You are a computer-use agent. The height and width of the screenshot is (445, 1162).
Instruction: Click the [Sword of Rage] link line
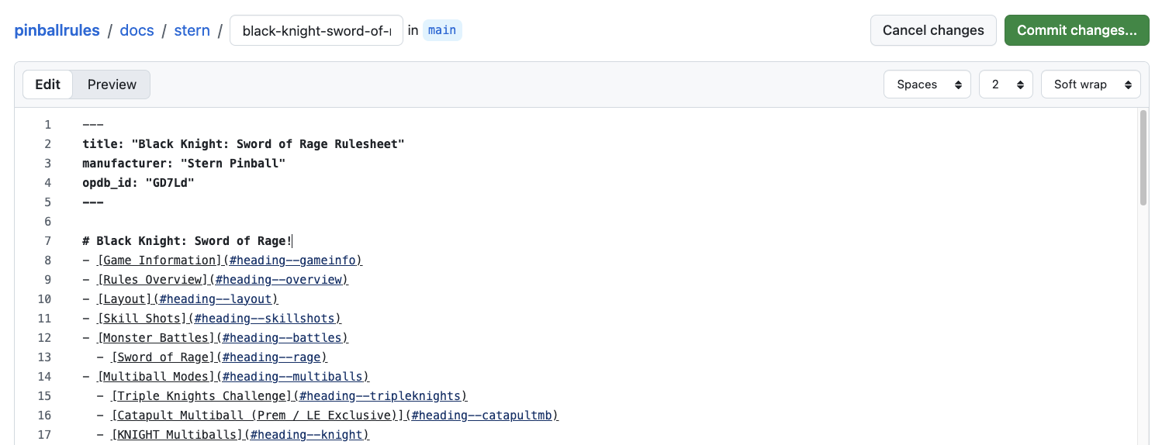tap(212, 357)
